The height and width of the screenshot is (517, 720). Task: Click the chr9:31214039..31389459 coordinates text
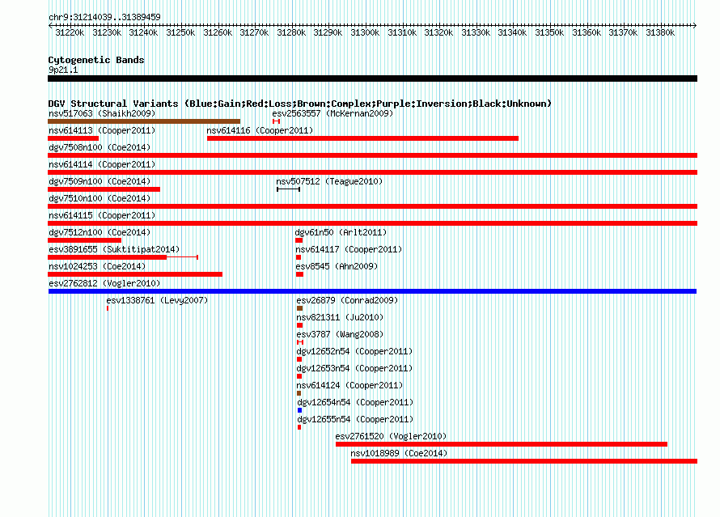(104, 17)
